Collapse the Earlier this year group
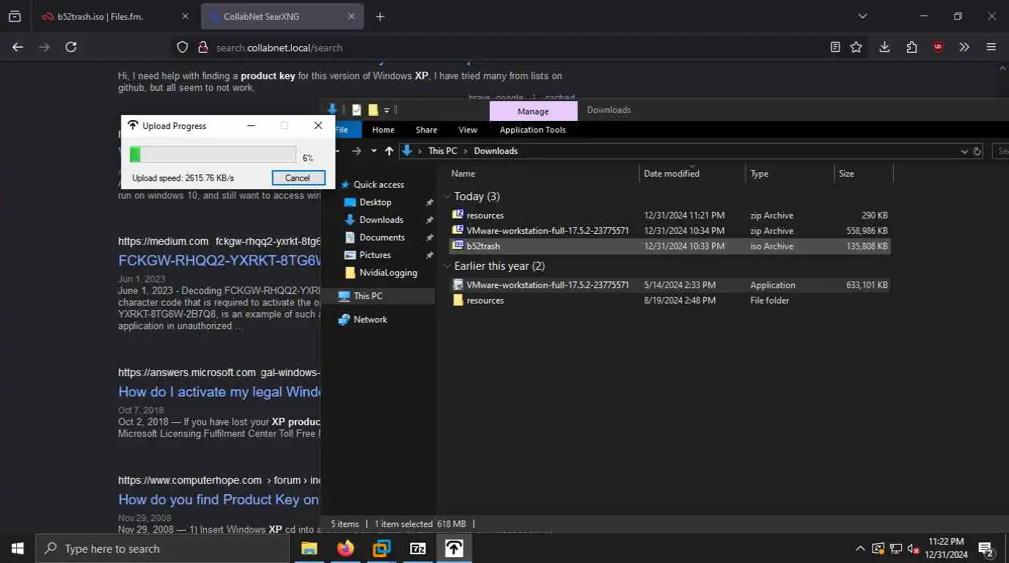Image resolution: width=1009 pixels, height=563 pixels. [x=447, y=266]
